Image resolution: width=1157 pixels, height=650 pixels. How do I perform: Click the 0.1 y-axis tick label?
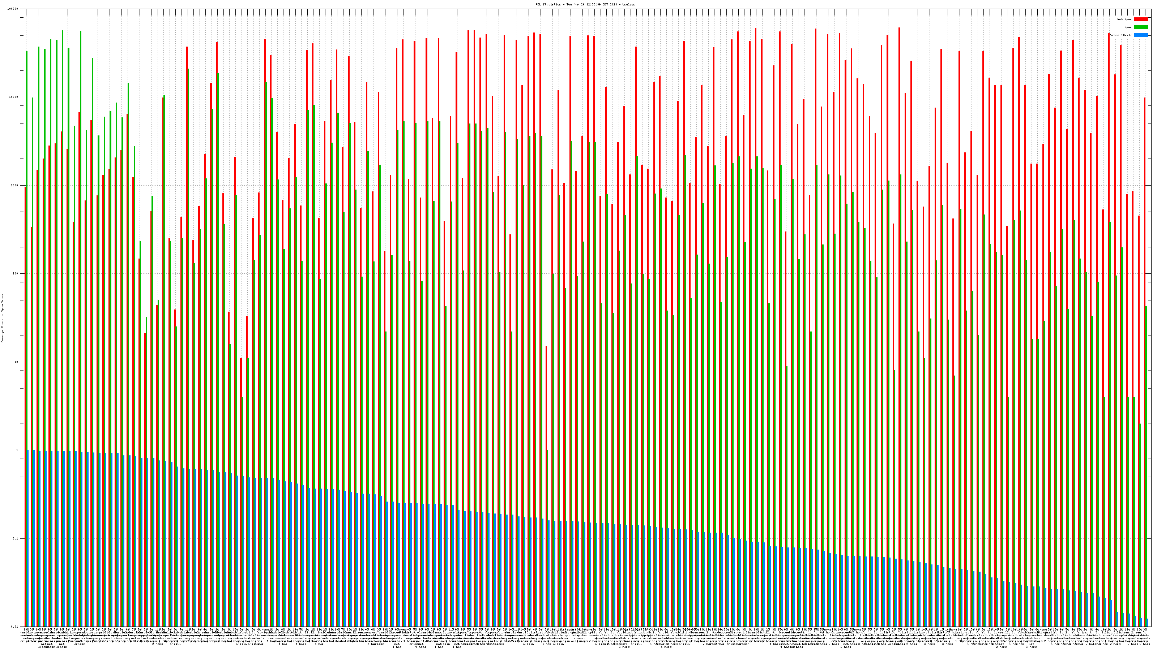(16, 539)
